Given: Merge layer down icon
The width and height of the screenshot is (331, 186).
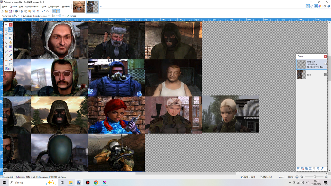Looking at the screenshot, I should [310, 168].
